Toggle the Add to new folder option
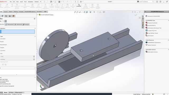The height and width of the screenshot is (95, 169). click(x=4, y=79)
